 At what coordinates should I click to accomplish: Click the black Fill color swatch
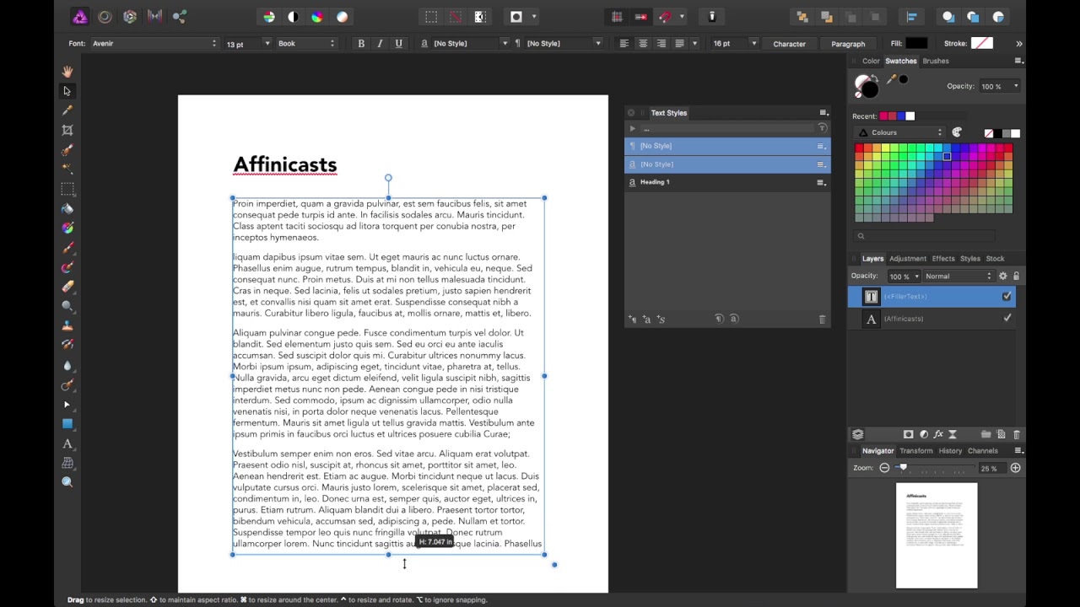click(916, 43)
